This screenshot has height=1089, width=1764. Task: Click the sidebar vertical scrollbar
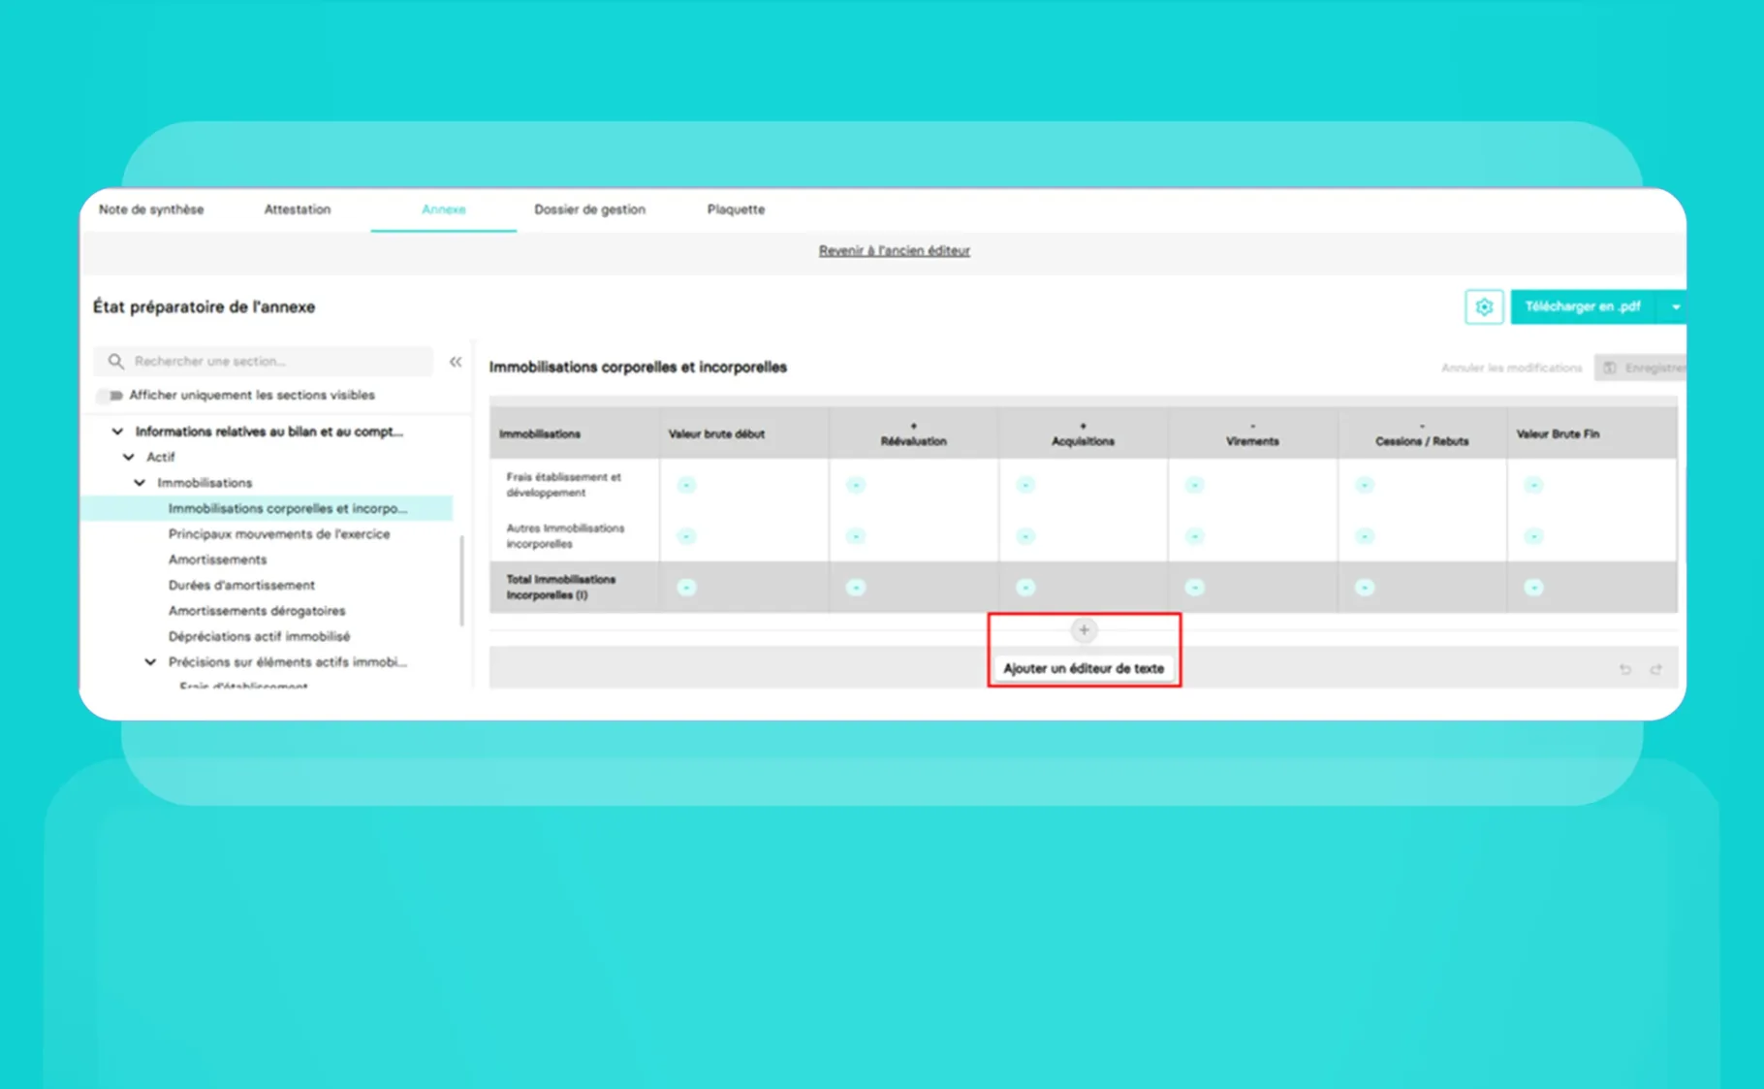click(461, 580)
